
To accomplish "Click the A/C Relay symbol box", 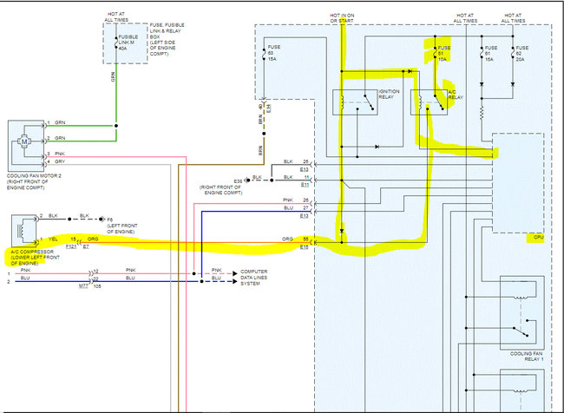I will [429, 102].
